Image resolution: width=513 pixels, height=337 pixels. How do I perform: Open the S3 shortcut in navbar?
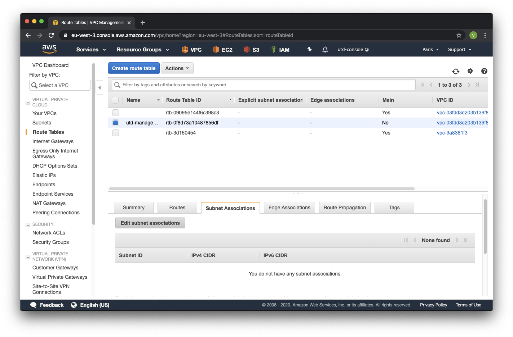251,50
